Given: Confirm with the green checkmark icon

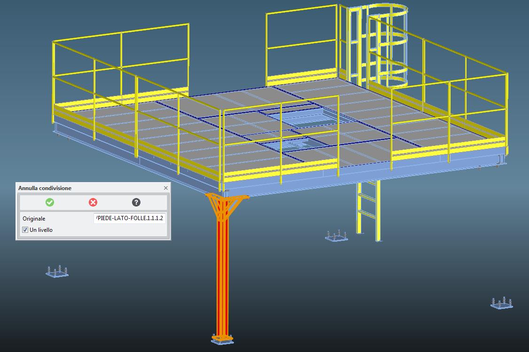Looking at the screenshot, I should tap(50, 202).
